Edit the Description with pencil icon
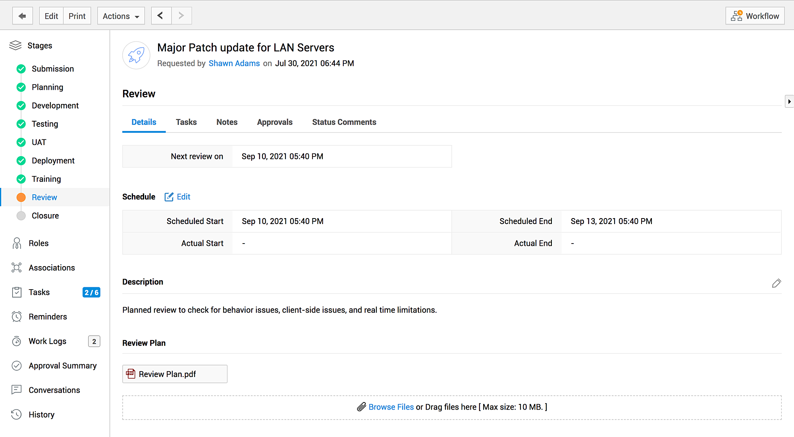This screenshot has width=794, height=437. 777,283
